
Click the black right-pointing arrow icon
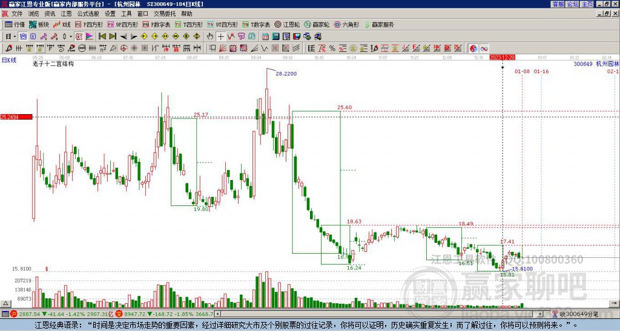134,37
